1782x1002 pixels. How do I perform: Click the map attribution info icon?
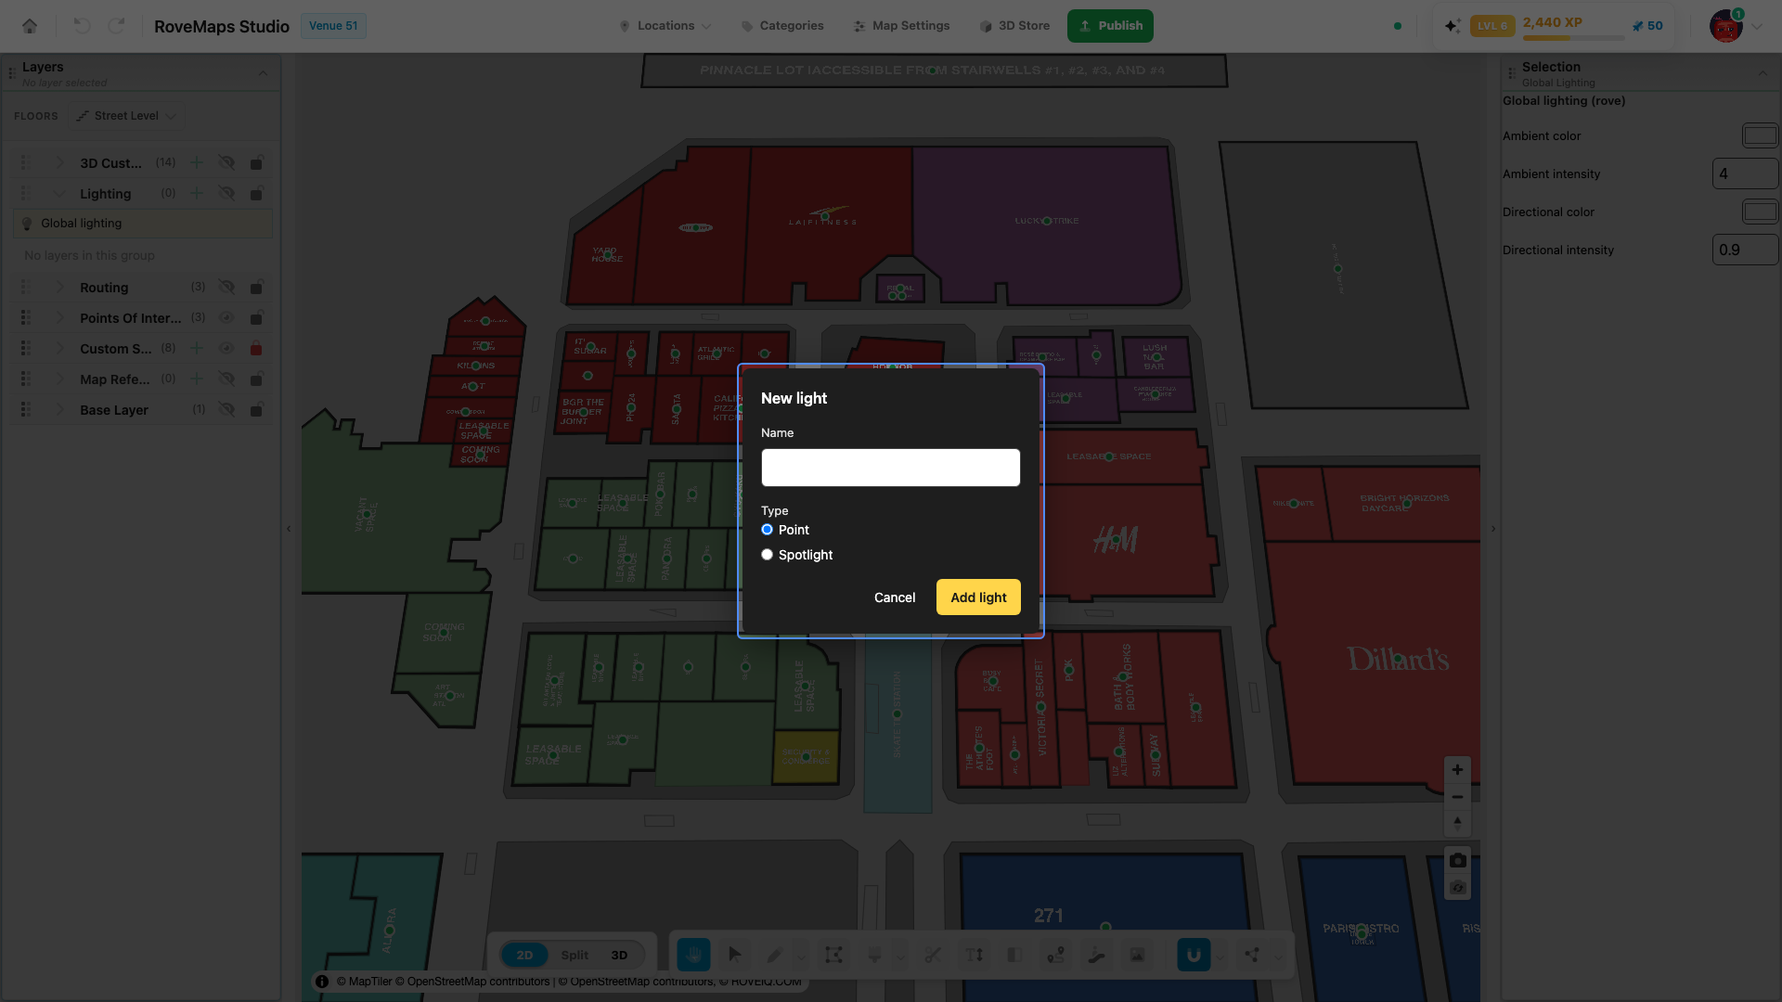coord(322,982)
